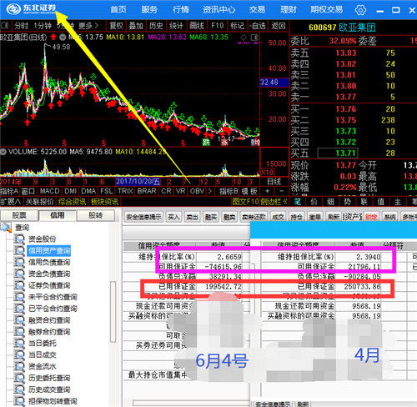Click the icon beside 融券合约查询

point(19,332)
